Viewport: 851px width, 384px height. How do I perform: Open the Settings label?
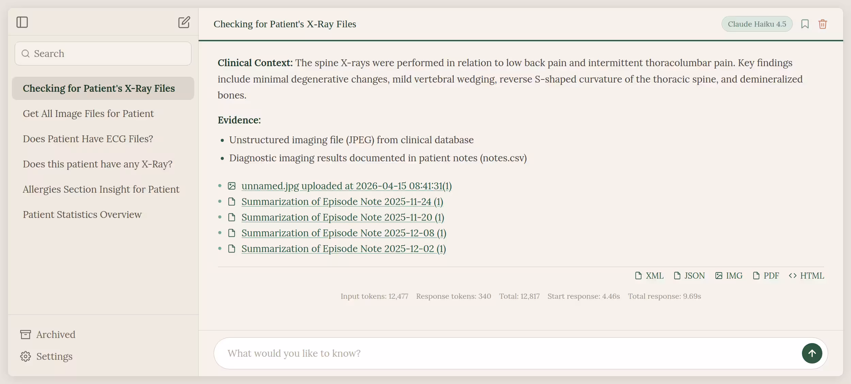pos(55,356)
